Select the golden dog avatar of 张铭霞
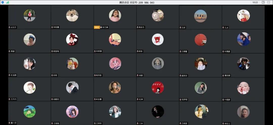Image resolution: width=273 pixels, height=125 pixels. click(x=72, y=15)
